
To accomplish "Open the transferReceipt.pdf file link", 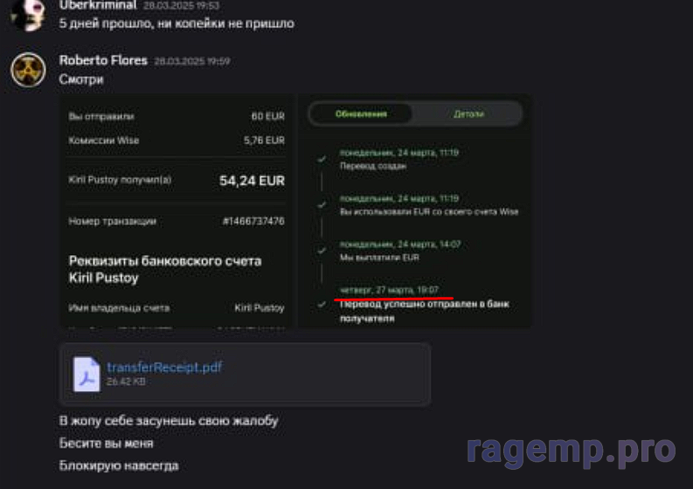I will click(x=164, y=368).
